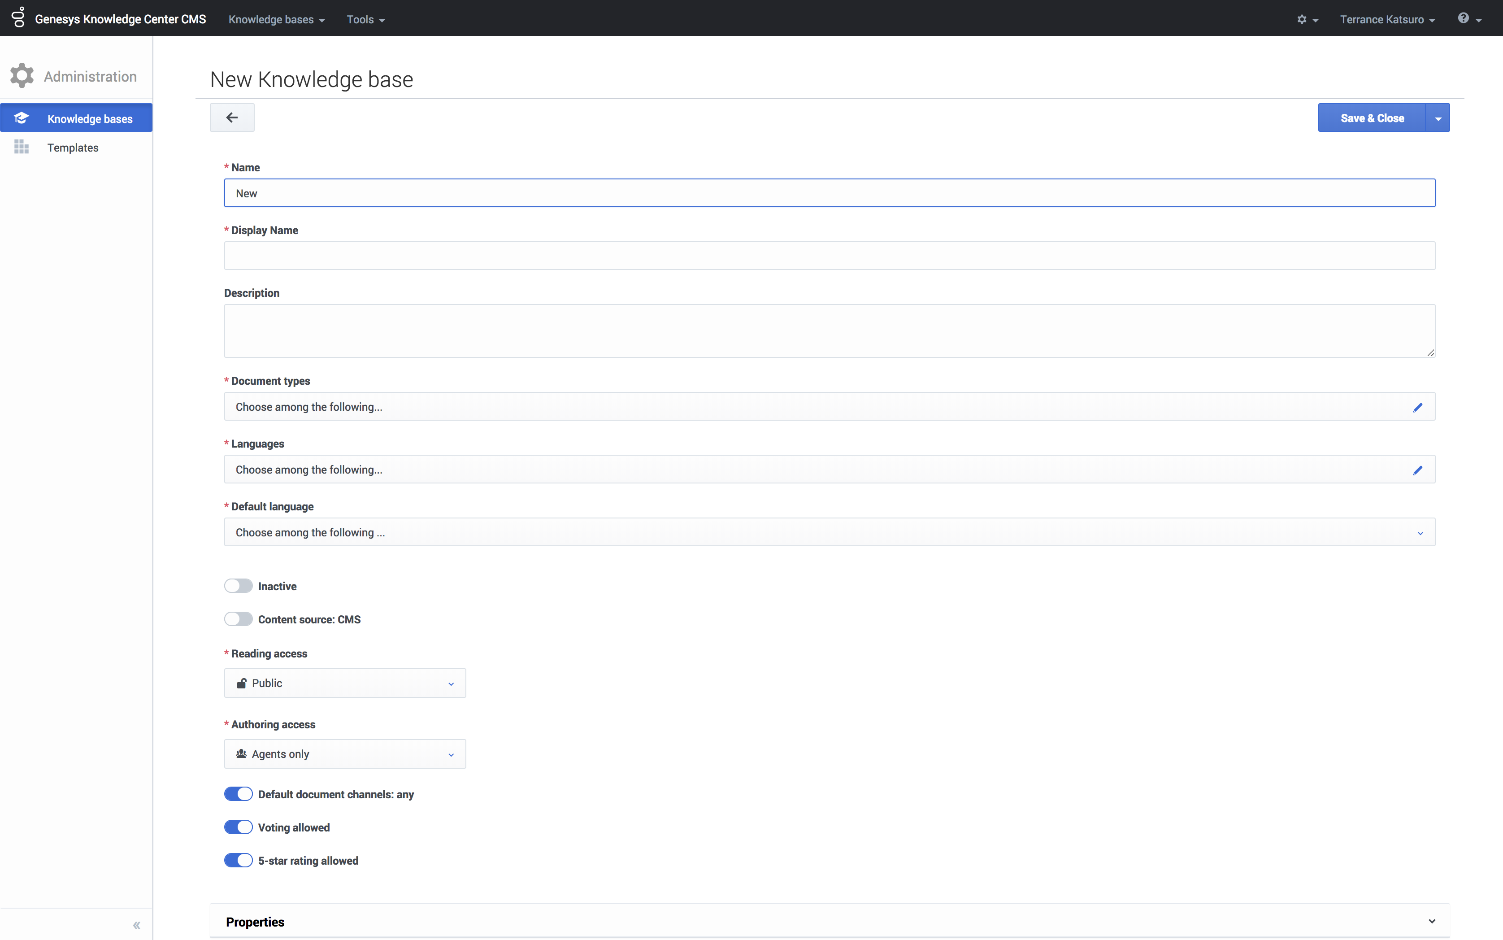The width and height of the screenshot is (1503, 940).
Task: Open the Tools menu
Action: [365, 19]
